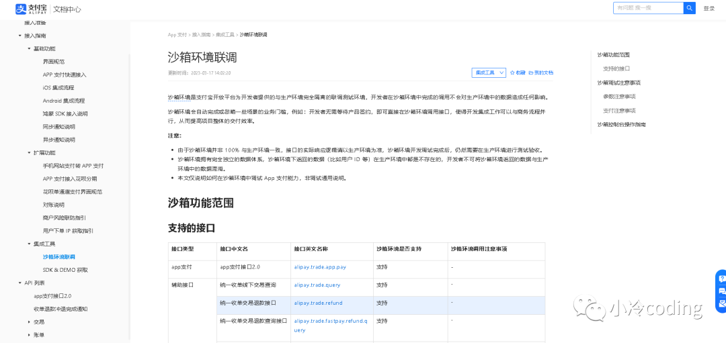Open 收单退款冲退完成通知 in sidebar
726x343 pixels.
tap(61, 309)
